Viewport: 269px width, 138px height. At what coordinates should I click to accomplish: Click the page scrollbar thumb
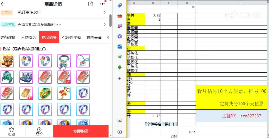[111, 20]
